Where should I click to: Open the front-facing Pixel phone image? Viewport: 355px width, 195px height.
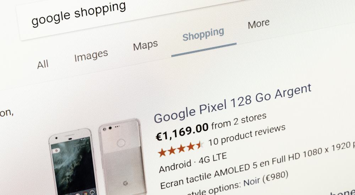point(73,162)
